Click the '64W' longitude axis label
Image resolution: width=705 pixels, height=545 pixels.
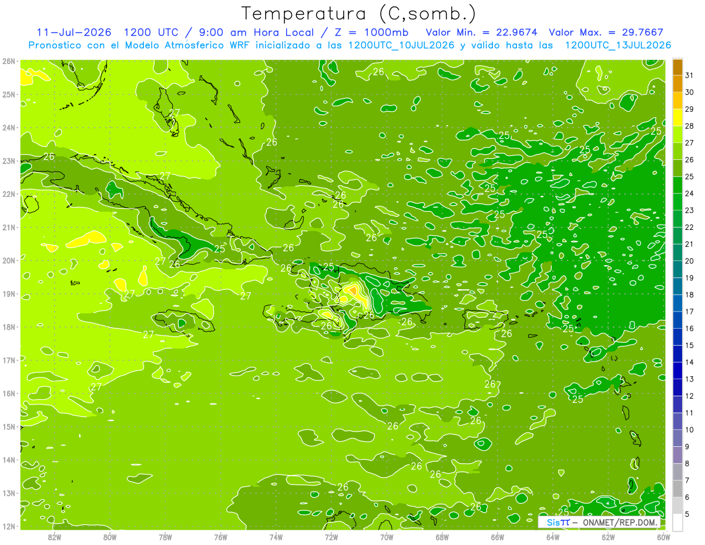[553, 537]
